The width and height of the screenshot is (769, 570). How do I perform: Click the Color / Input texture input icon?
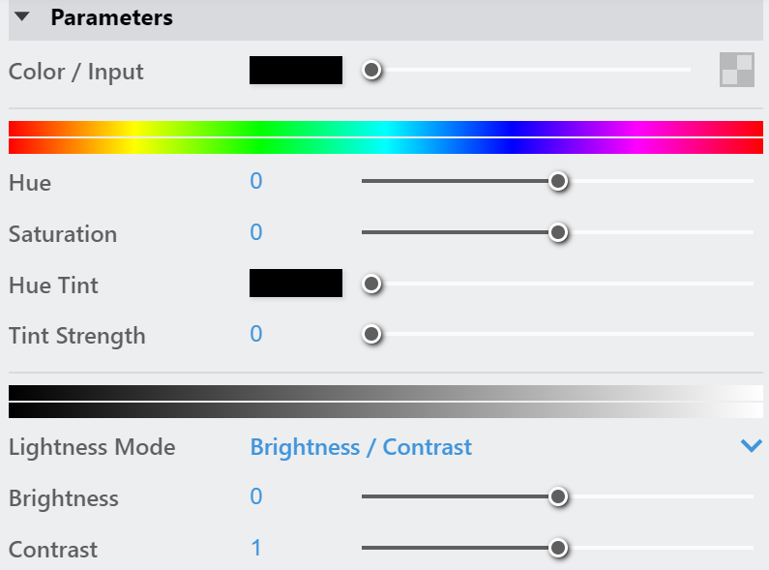(x=737, y=70)
